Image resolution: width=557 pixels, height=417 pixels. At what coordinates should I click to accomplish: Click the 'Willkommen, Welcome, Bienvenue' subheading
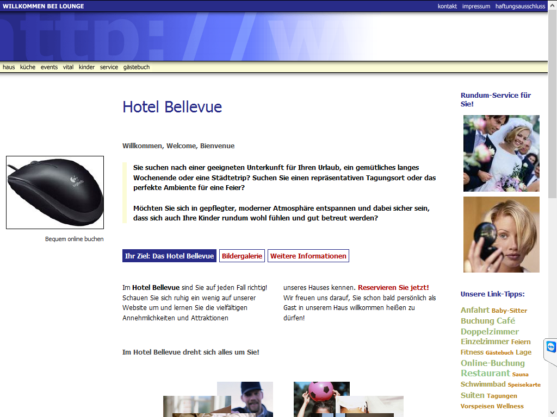(178, 146)
